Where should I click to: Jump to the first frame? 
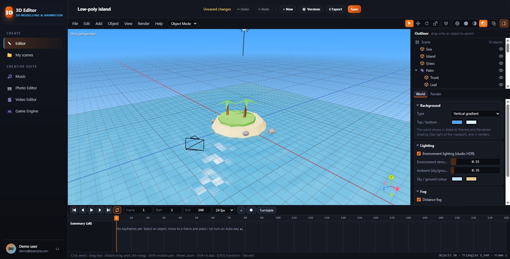(x=74, y=210)
